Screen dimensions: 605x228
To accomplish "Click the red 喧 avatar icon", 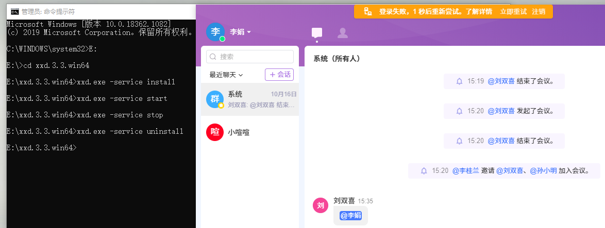I will pyautogui.click(x=215, y=132).
